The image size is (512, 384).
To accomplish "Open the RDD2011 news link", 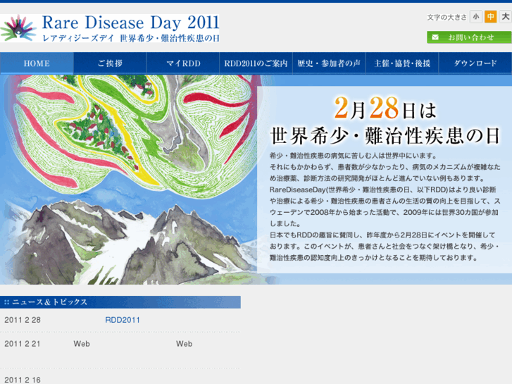I will click(x=123, y=320).
